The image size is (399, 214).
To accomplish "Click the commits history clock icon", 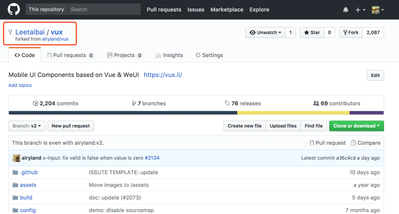I will [x=36, y=103].
